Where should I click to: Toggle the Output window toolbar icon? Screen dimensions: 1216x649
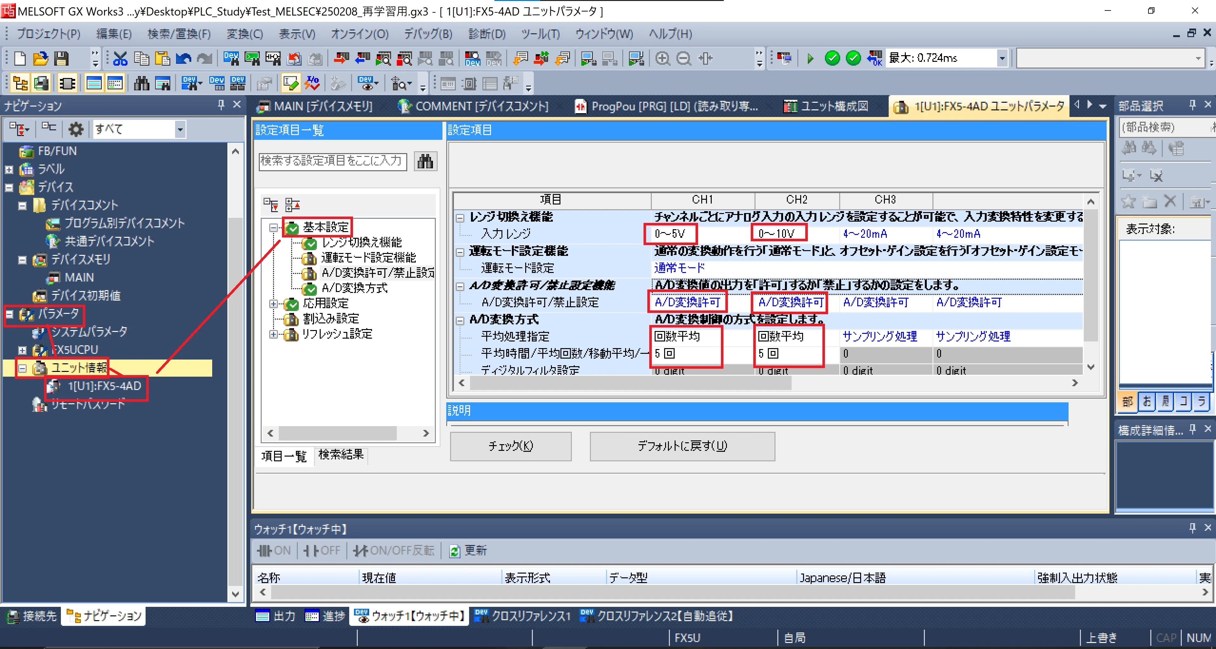click(x=94, y=84)
